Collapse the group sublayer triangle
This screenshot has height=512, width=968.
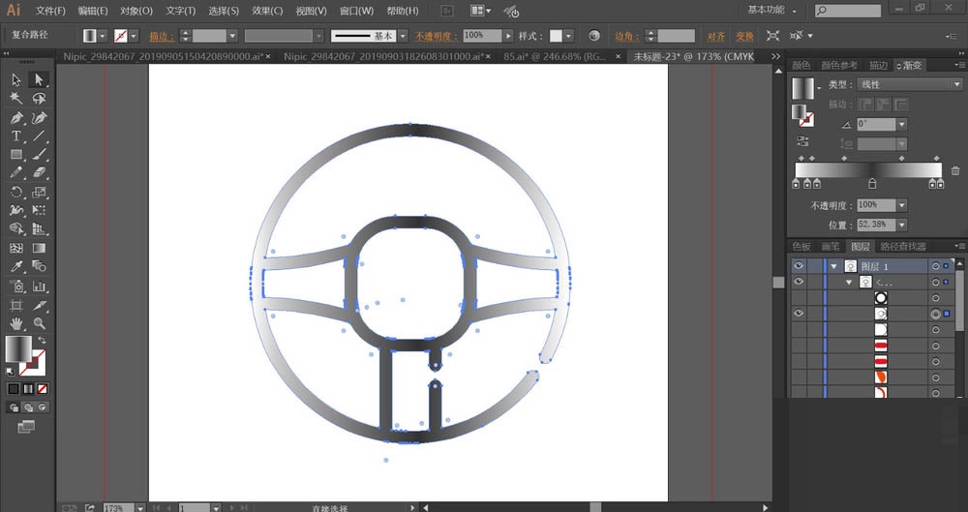(x=850, y=283)
